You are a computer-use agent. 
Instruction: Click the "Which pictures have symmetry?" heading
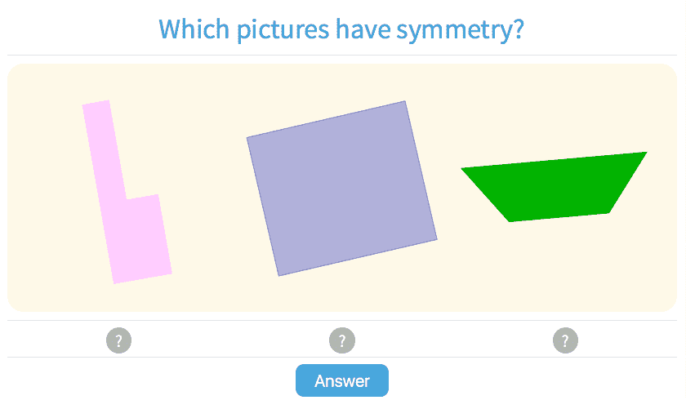(341, 29)
